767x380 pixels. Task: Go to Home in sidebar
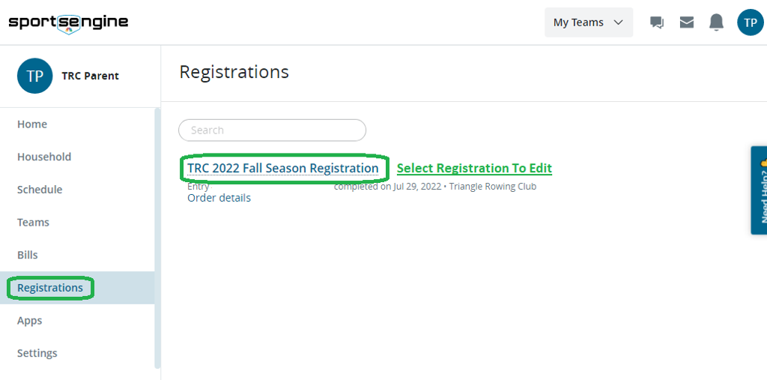click(x=32, y=124)
